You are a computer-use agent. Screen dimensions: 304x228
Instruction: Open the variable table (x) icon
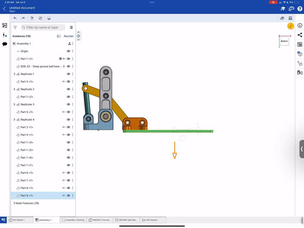click(300, 72)
